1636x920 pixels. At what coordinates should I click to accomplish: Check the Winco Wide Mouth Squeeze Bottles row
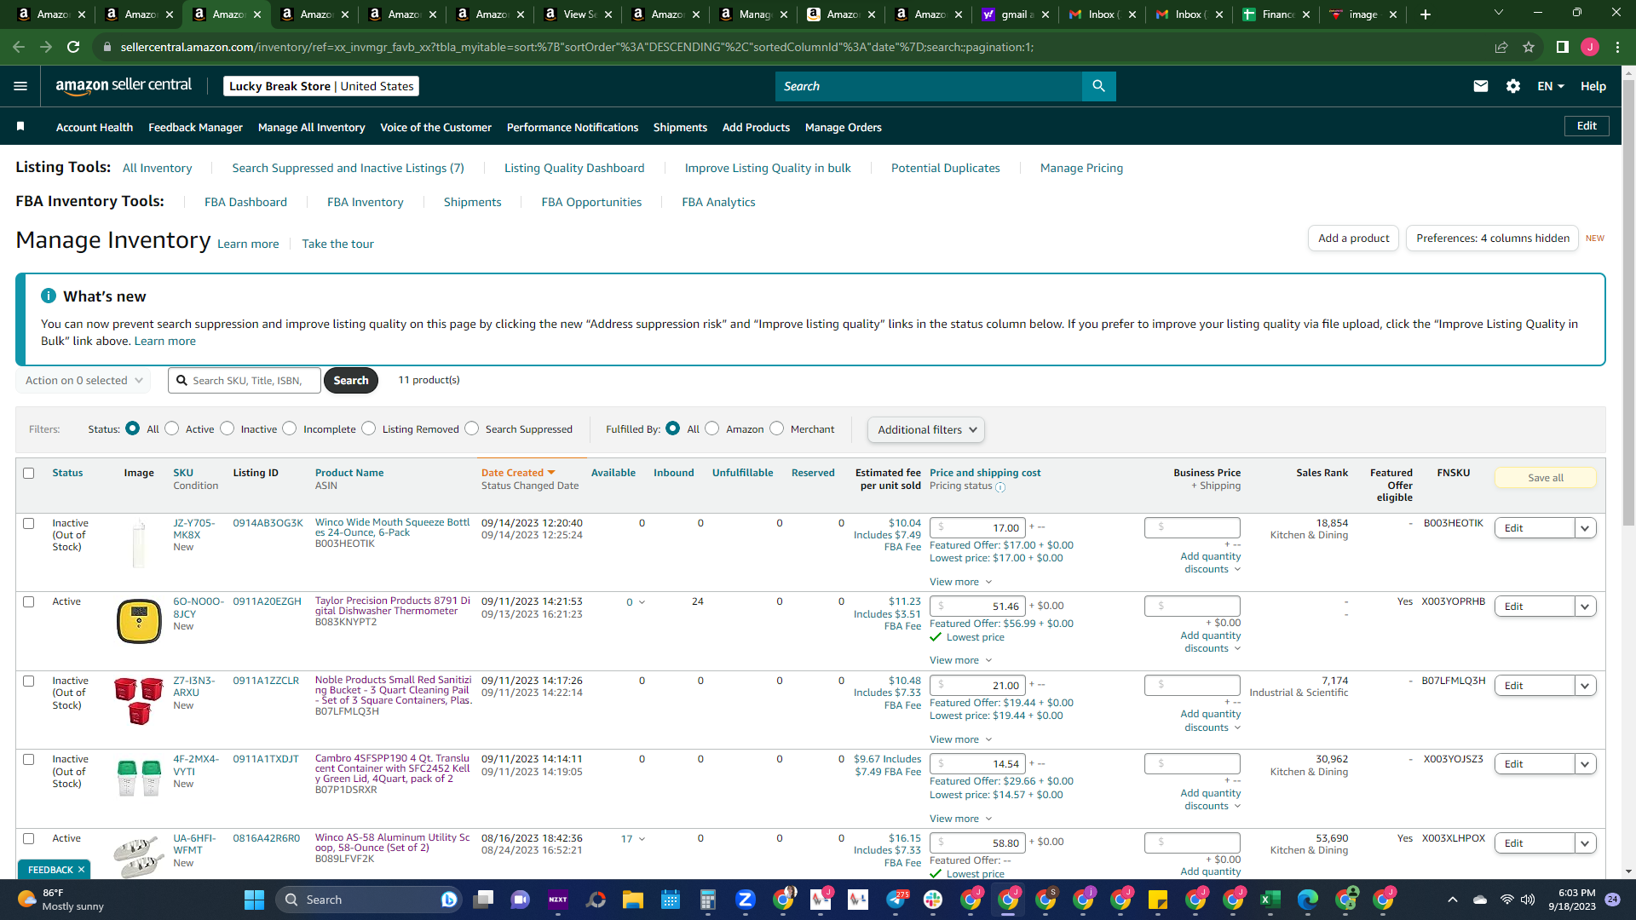click(28, 523)
